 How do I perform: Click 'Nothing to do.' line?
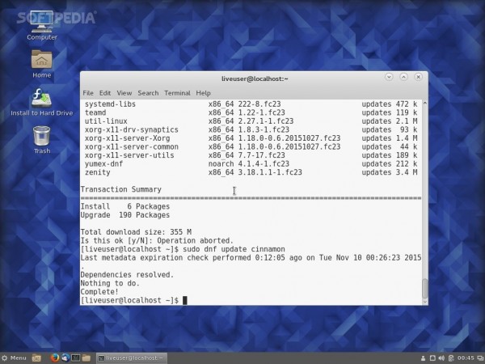point(110,283)
